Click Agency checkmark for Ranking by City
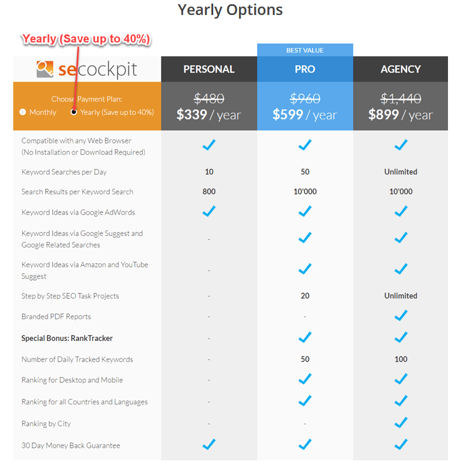Viewport: 457px width, 464px height. click(401, 422)
